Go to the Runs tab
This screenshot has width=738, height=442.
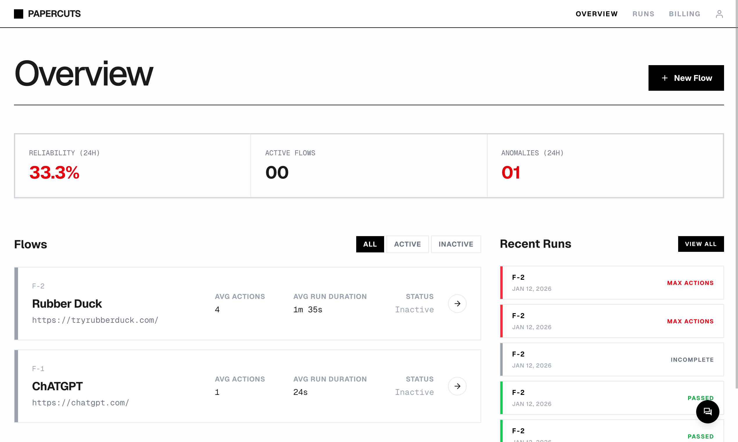coord(643,14)
